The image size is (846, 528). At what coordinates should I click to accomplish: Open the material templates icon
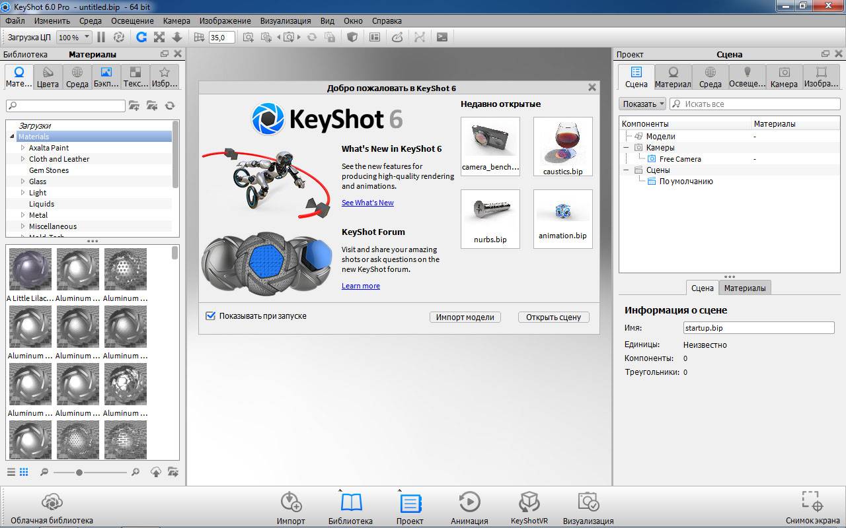pyautogui.click(x=375, y=38)
